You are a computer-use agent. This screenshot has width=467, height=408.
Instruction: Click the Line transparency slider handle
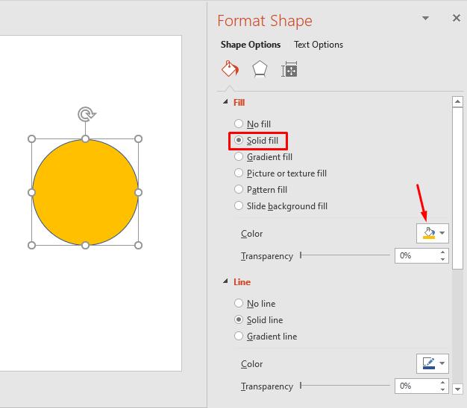click(x=301, y=386)
